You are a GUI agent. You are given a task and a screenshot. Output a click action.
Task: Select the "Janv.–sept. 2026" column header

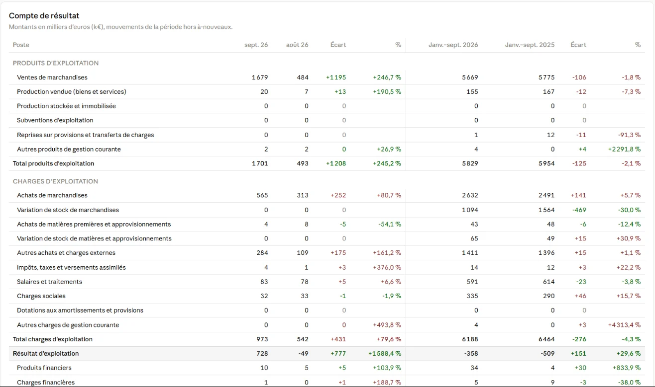[x=453, y=45]
